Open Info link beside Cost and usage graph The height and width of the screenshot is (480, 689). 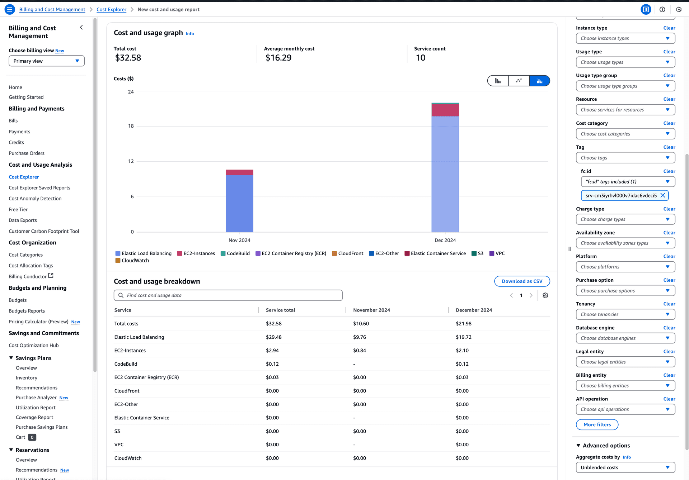[190, 34]
